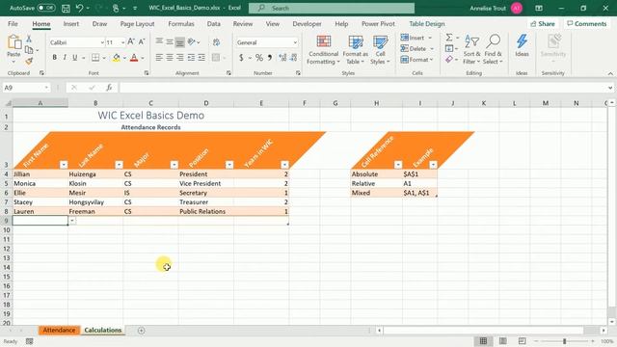Image resolution: width=617 pixels, height=347 pixels.
Task: Click the Cut scissors icon
Action: 29,39
